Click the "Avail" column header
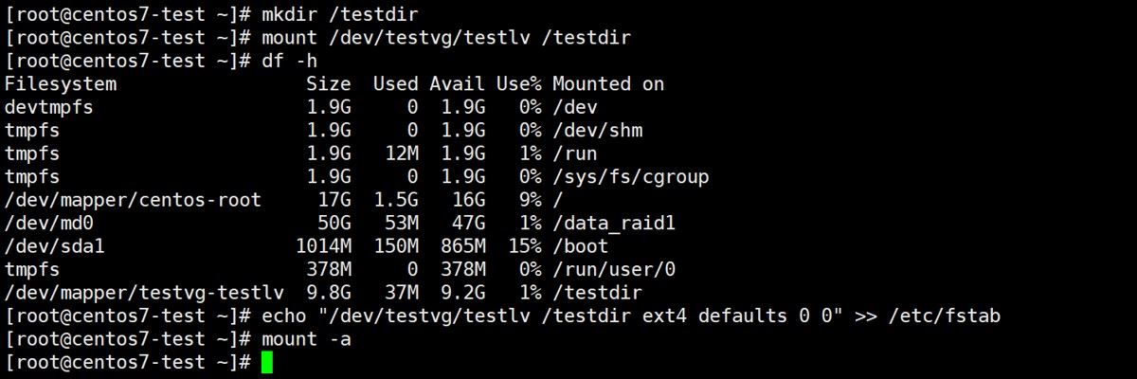1137x379 pixels. 458,84
